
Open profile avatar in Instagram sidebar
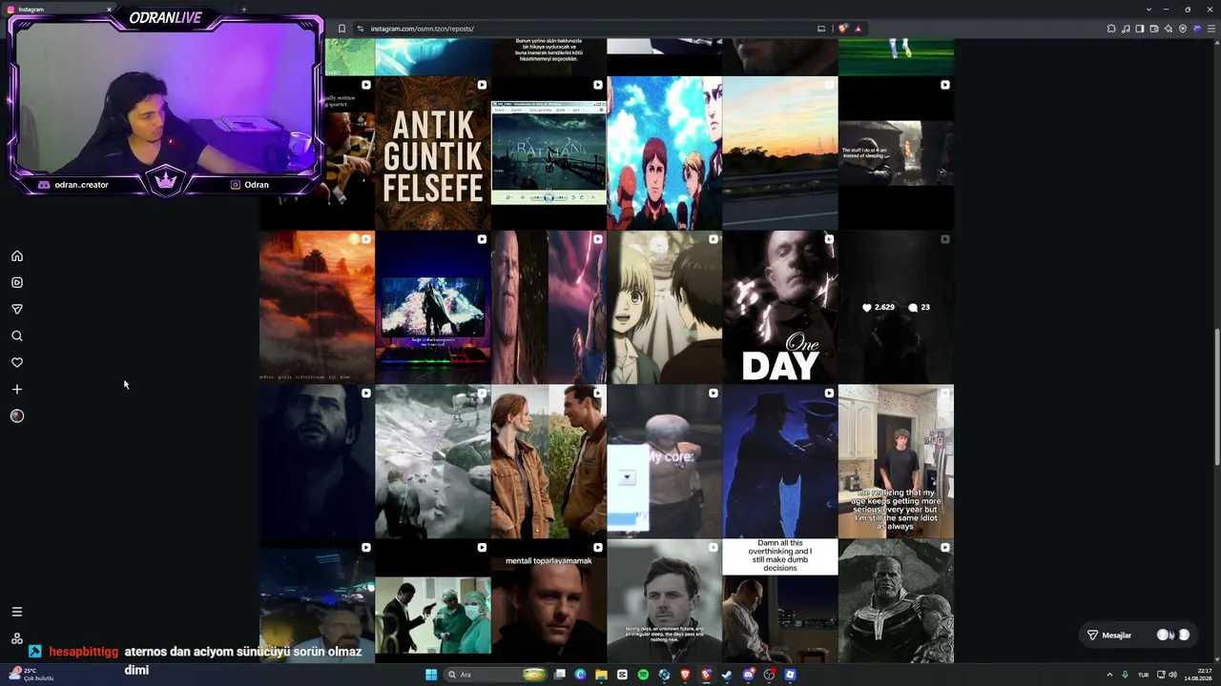(17, 416)
